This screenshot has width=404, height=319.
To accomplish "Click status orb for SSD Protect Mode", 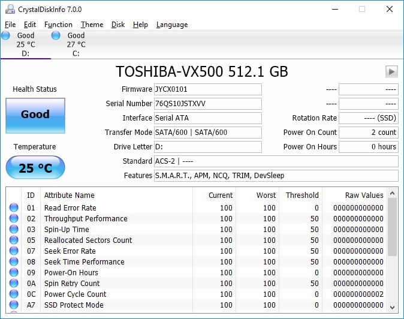I will coord(14,305).
